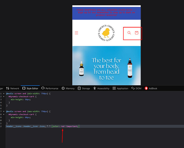Open the Application tab

120,89
